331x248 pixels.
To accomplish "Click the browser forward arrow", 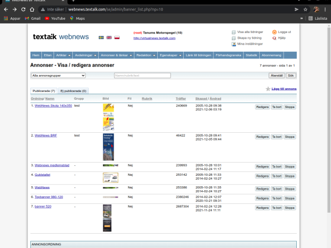I will coord(14,9).
